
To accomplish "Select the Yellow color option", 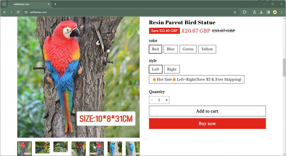I will tap(207, 49).
